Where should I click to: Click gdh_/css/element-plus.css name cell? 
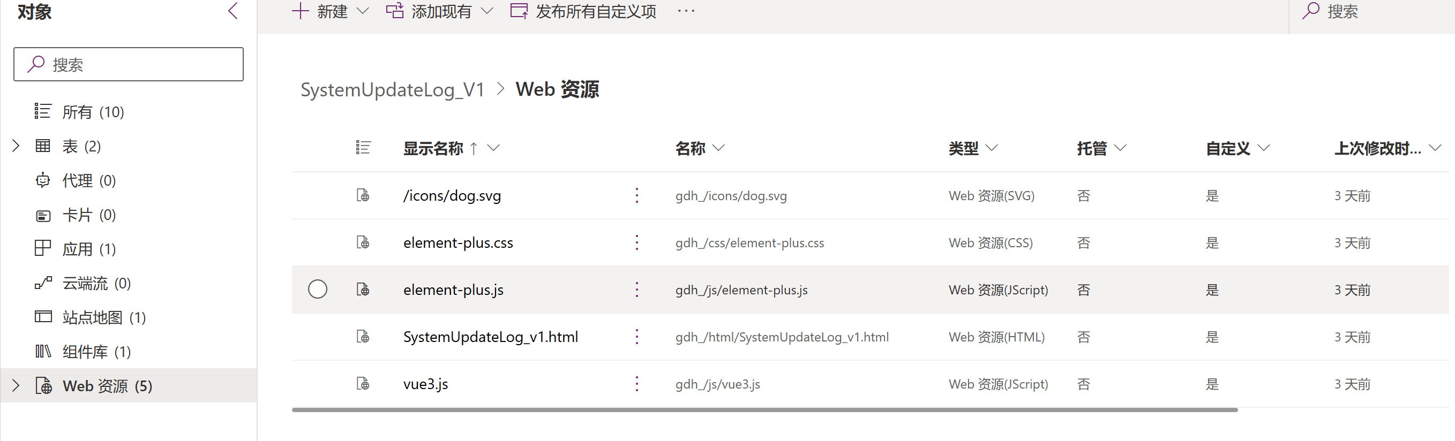point(749,242)
